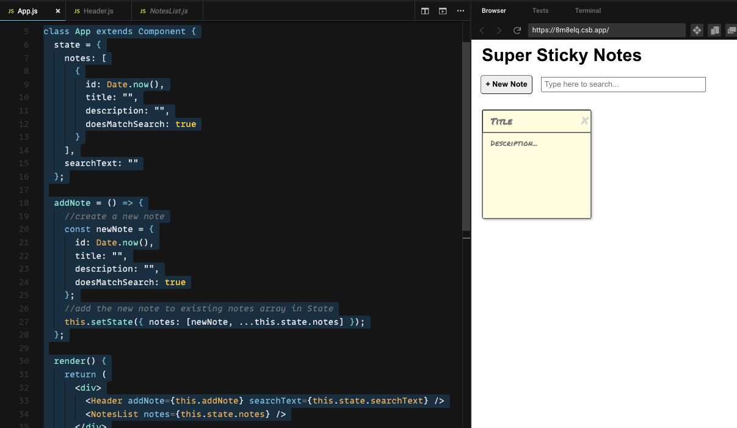This screenshot has height=428, width=737.
Task: Click the note Description area
Action: click(x=537, y=175)
